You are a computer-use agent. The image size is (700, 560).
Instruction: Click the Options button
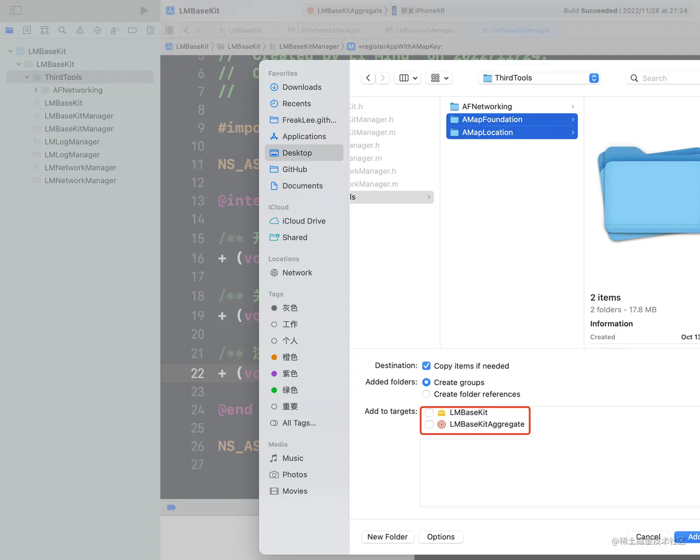pyautogui.click(x=441, y=537)
